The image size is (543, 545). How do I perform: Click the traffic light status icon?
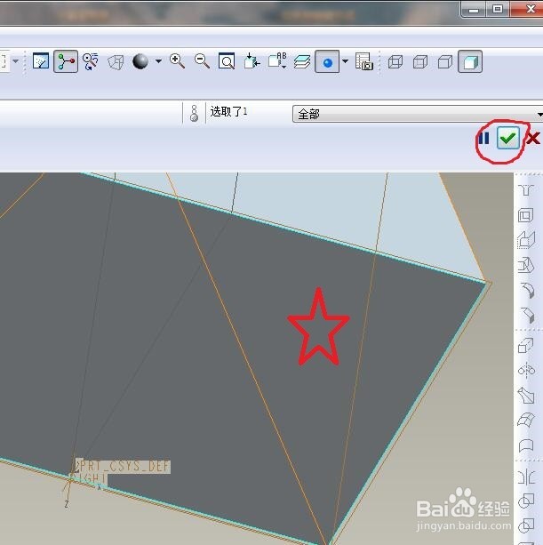tap(195, 113)
